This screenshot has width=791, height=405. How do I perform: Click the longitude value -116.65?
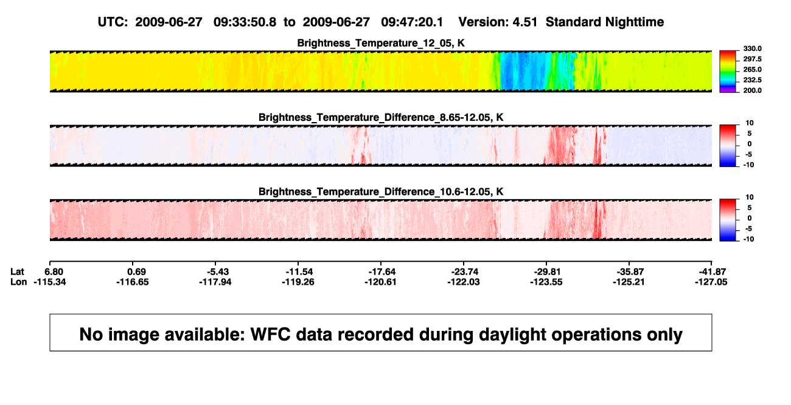(x=133, y=282)
